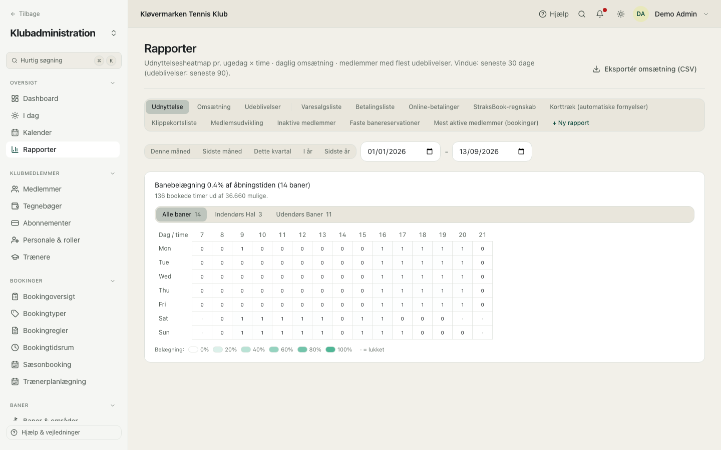This screenshot has height=450, width=721.
Task: Click the search magnifier in header
Action: [x=582, y=14]
